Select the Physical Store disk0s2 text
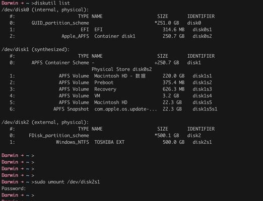Image resolution: width=263 pixels, height=201 pixels. pos(121,69)
